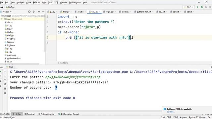This screenshot has width=212, height=119.
Task: Close the p3.py editor tab
Action: pos(57,12)
